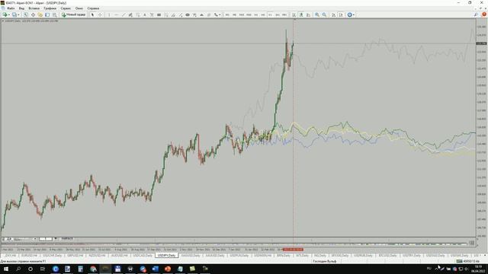Expand the periodicity dropdown arrow

pos(354,14)
